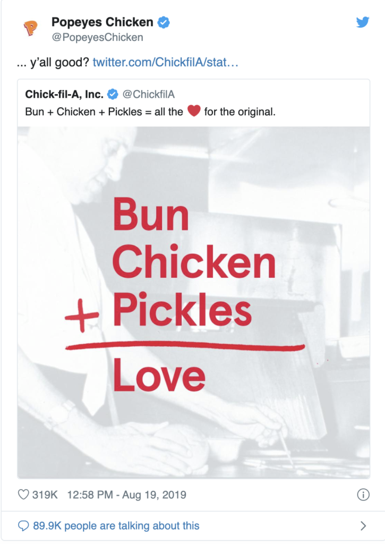Viewport: 385px width, 544px height.
Task: Open the Bun Chicken Pickles Love image
Action: pos(193,302)
